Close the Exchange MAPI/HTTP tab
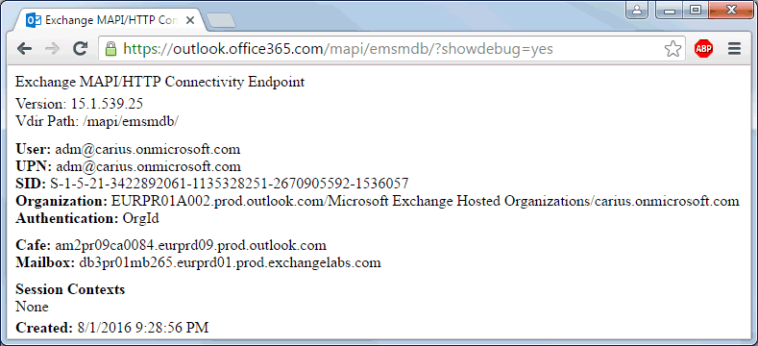The height and width of the screenshot is (346, 758). [190, 21]
